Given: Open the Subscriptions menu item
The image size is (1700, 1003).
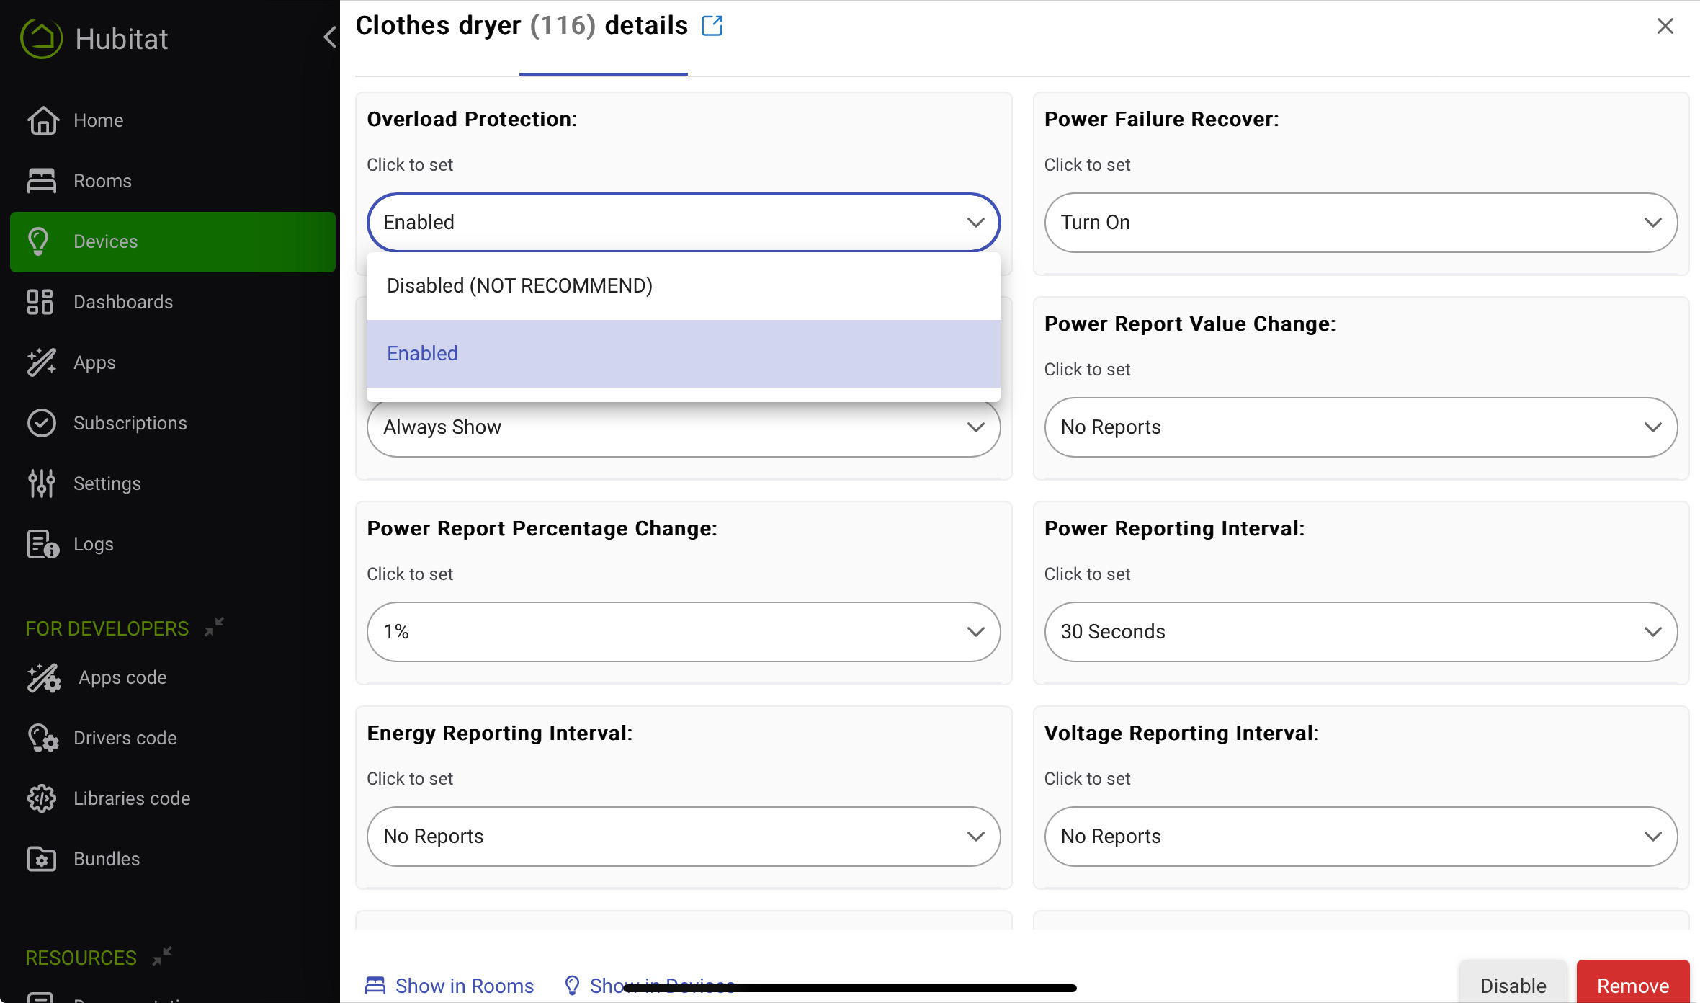Looking at the screenshot, I should coord(130,423).
